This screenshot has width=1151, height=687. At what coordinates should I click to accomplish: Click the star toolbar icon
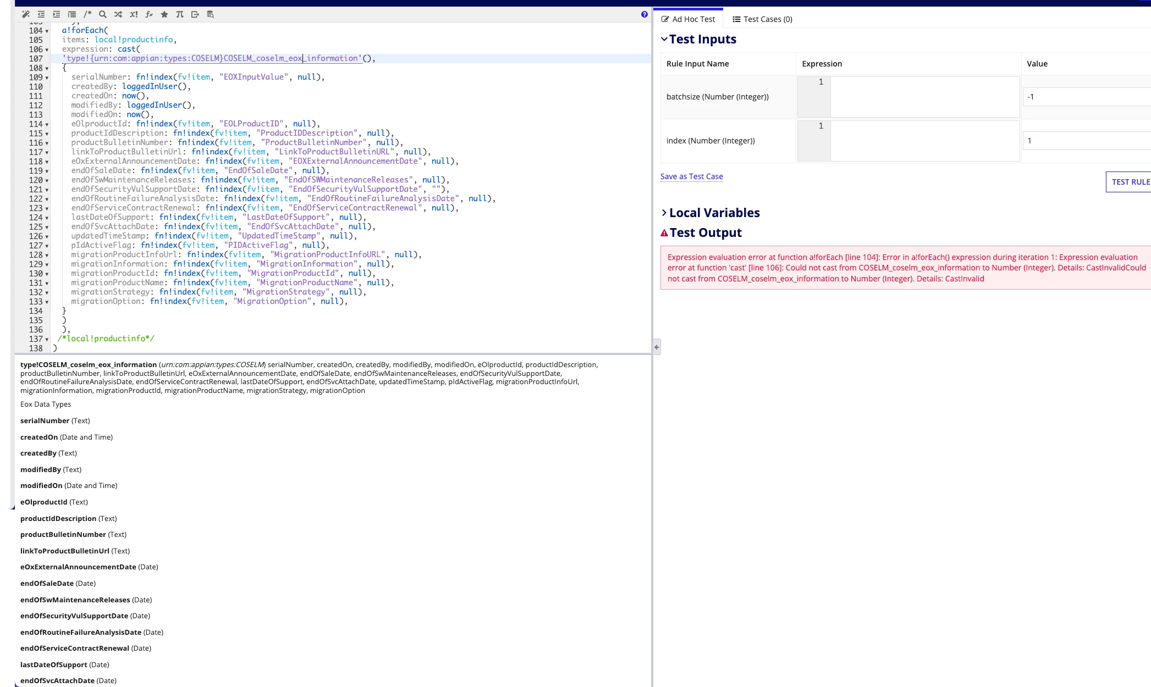click(164, 14)
